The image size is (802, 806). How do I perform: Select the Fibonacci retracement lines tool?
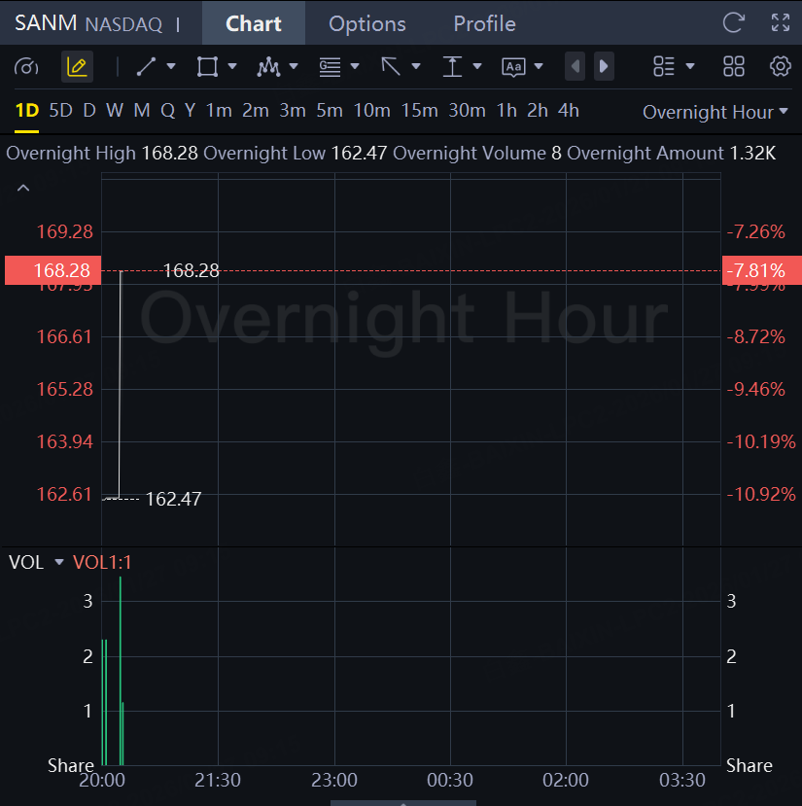330,66
